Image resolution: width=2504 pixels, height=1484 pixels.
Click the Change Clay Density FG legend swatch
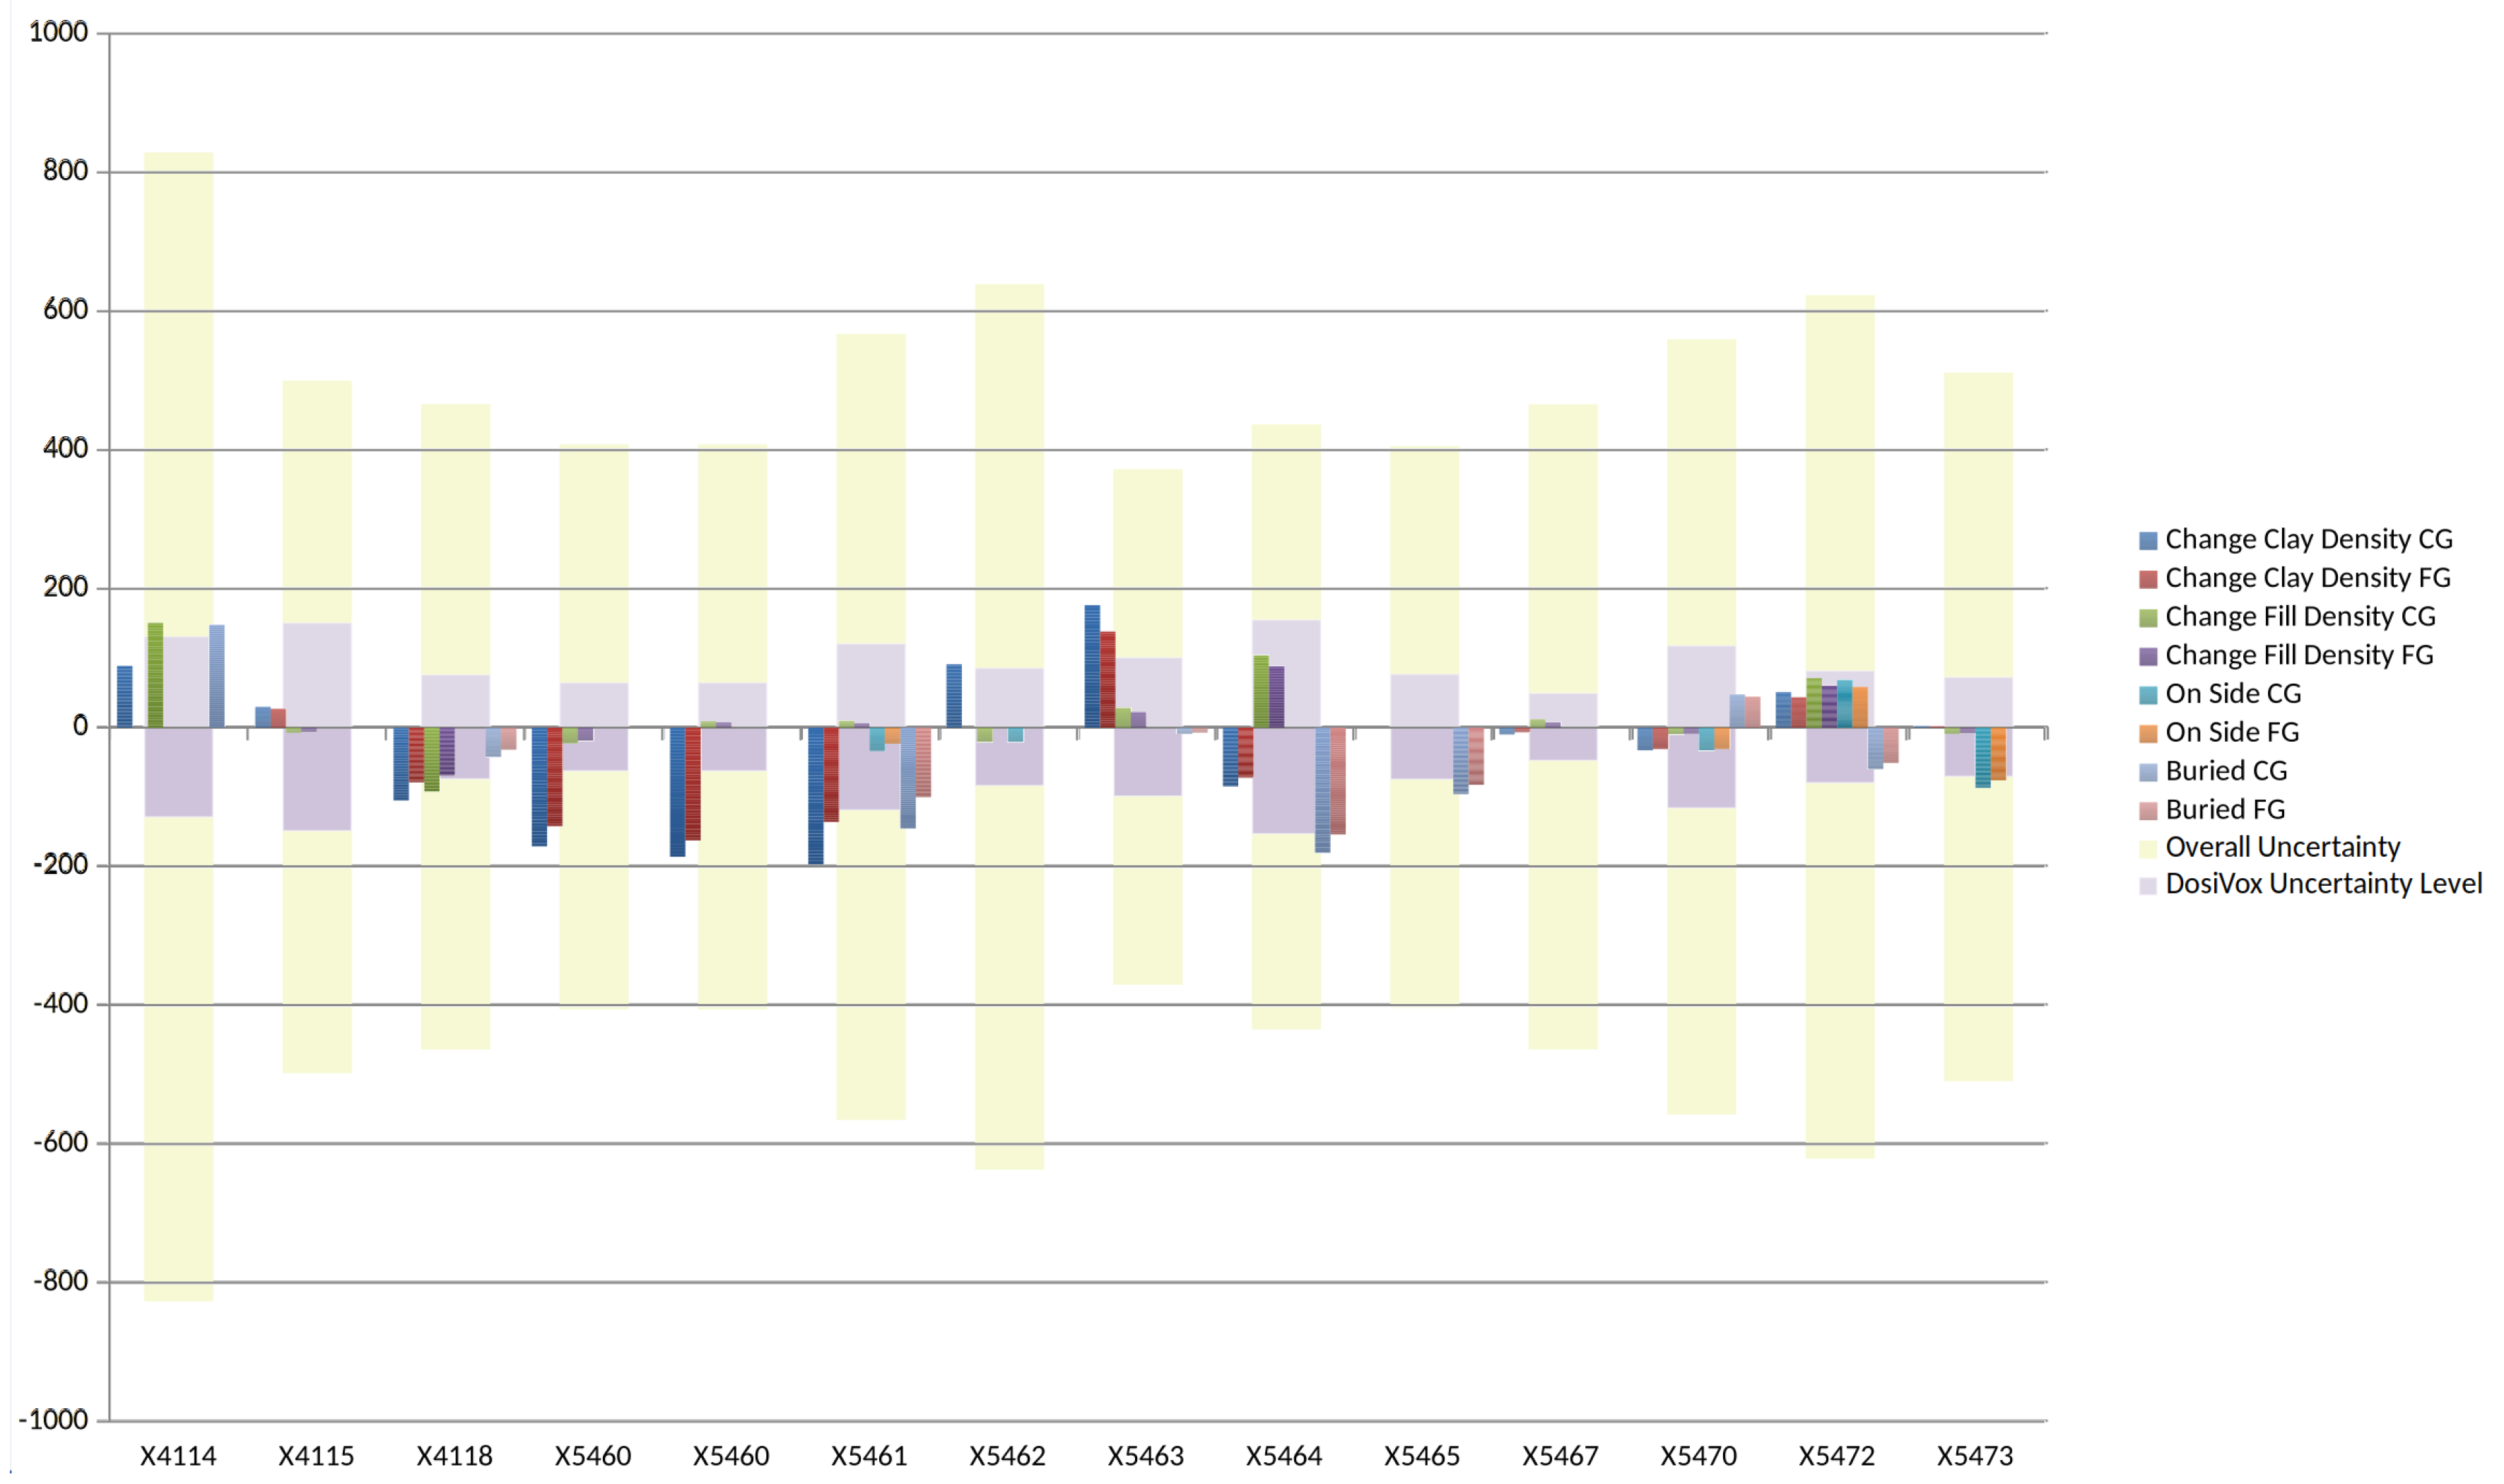tap(2147, 580)
